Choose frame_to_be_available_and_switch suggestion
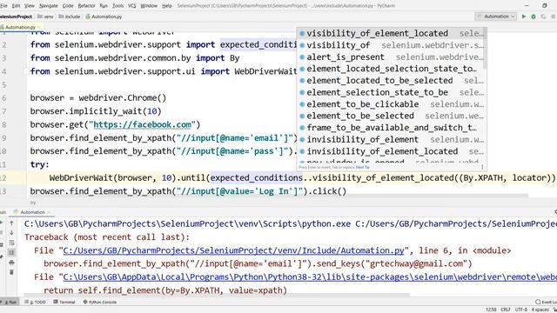Image resolution: width=557 pixels, height=313 pixels. pyautogui.click(x=392, y=128)
